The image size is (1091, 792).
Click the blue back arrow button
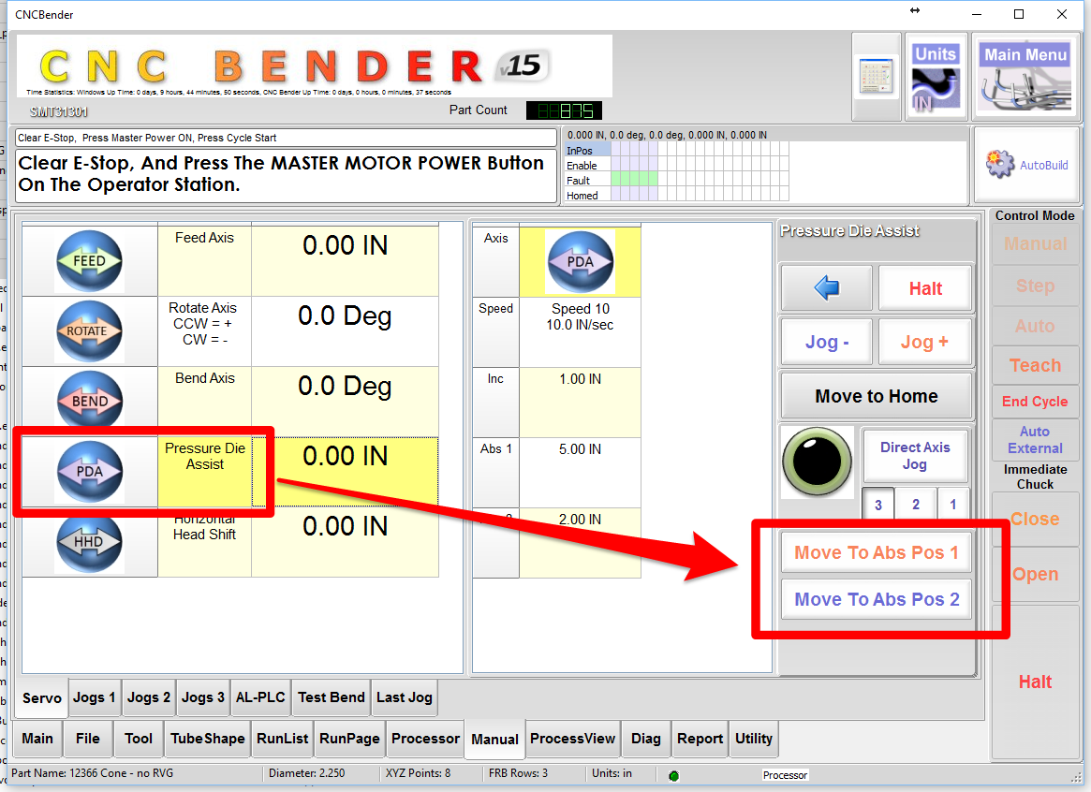click(827, 288)
